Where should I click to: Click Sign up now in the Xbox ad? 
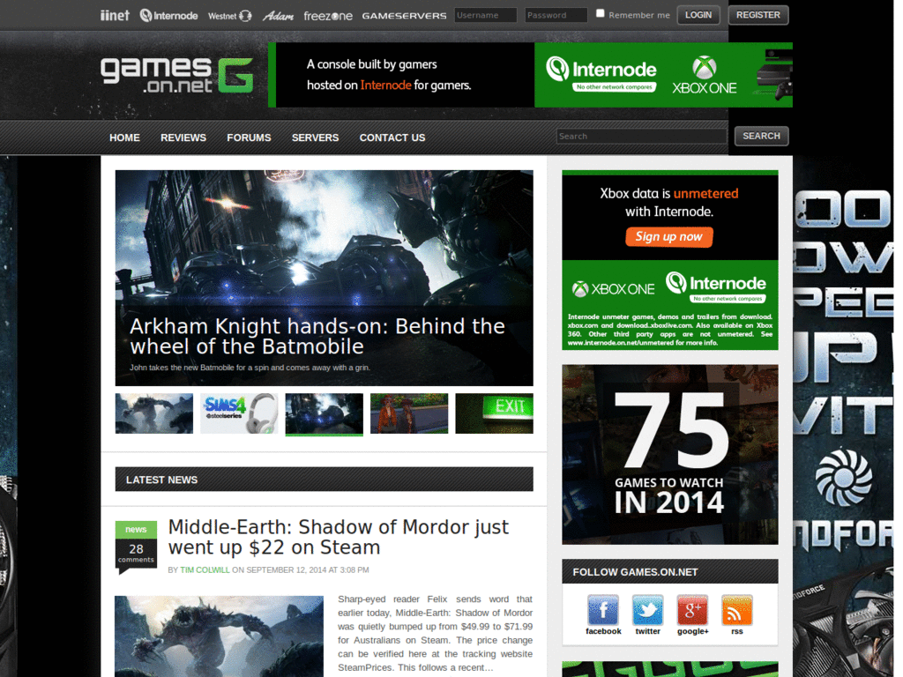(668, 236)
